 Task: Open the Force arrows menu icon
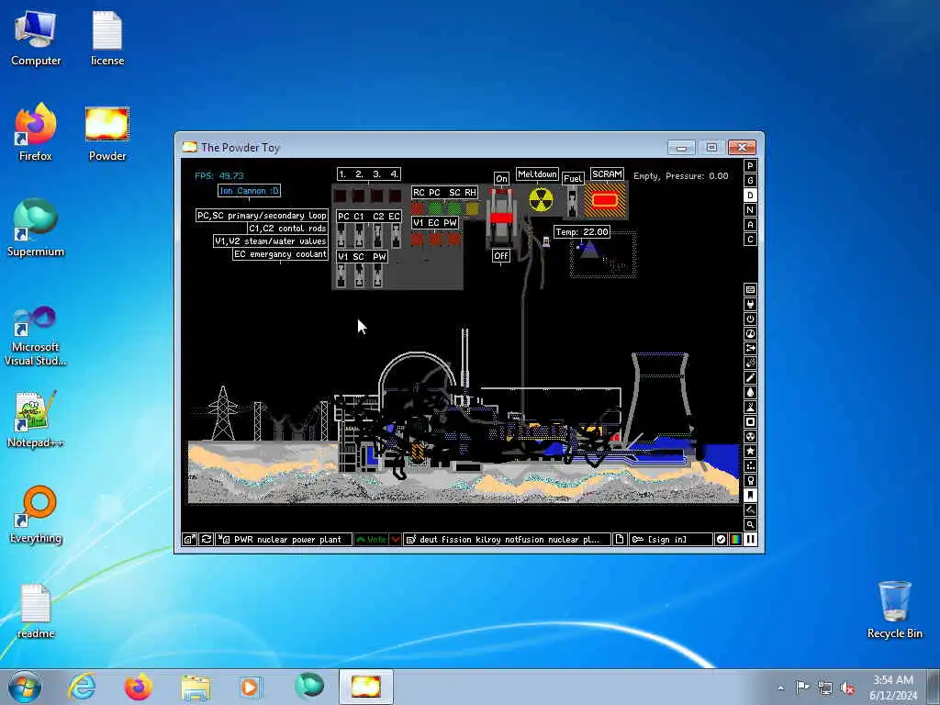coord(750,348)
